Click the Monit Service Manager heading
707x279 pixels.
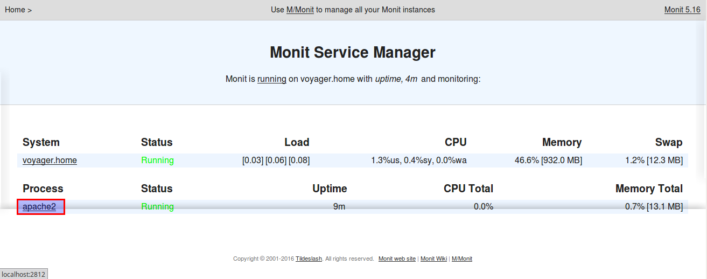(353, 53)
